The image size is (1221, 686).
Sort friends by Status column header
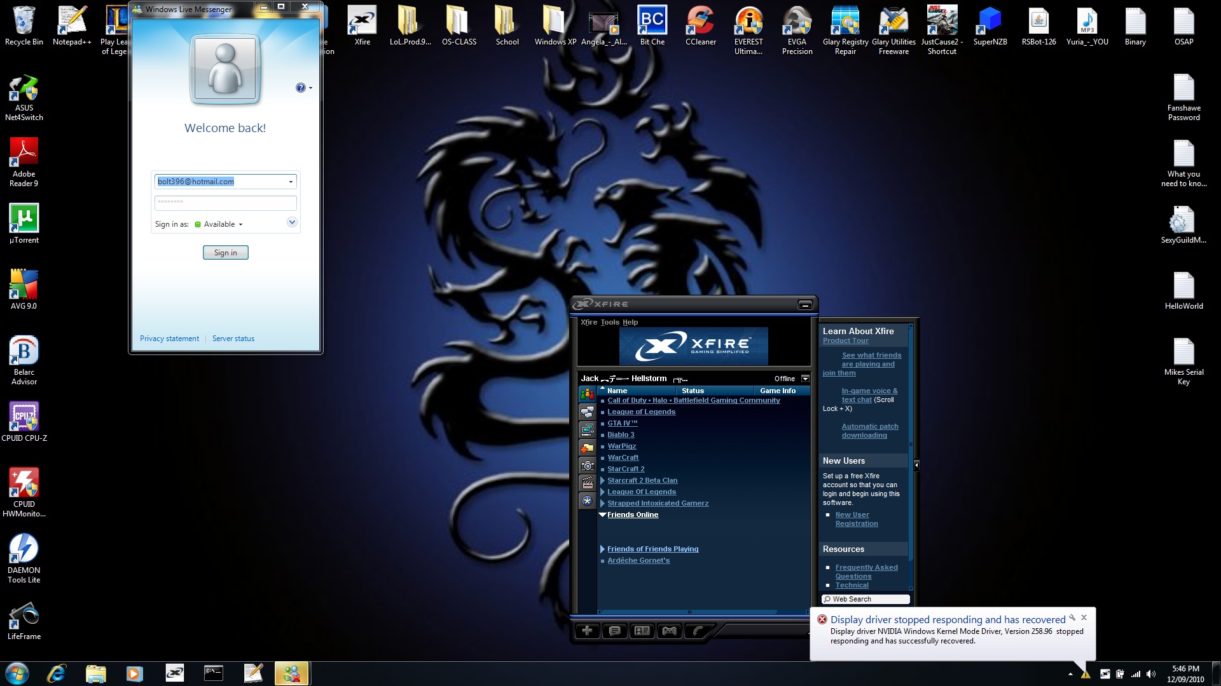pyautogui.click(x=715, y=391)
